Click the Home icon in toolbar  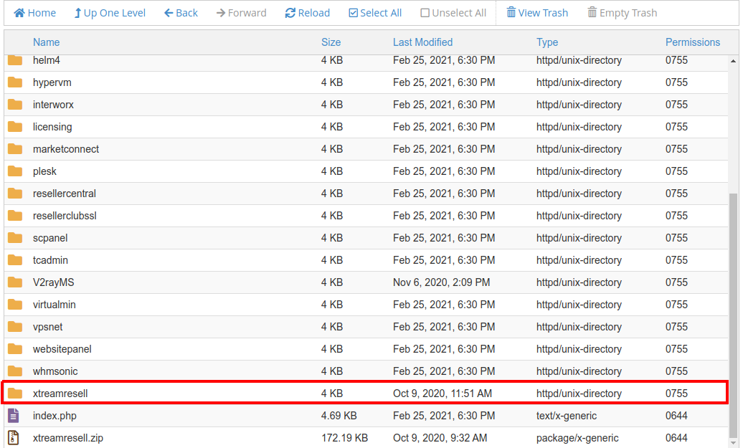pyautogui.click(x=19, y=13)
